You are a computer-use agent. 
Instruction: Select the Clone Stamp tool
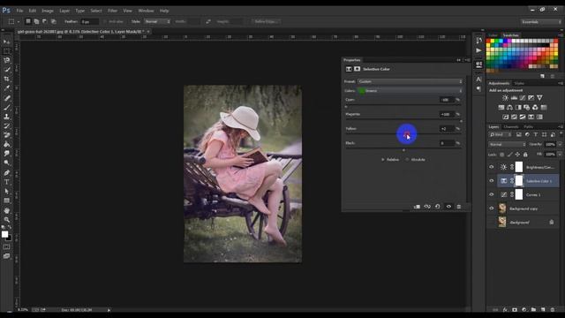coord(6,116)
